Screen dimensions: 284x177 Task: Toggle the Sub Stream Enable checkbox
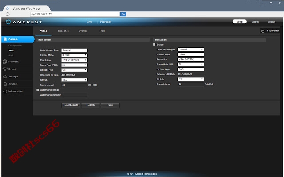point(154,44)
